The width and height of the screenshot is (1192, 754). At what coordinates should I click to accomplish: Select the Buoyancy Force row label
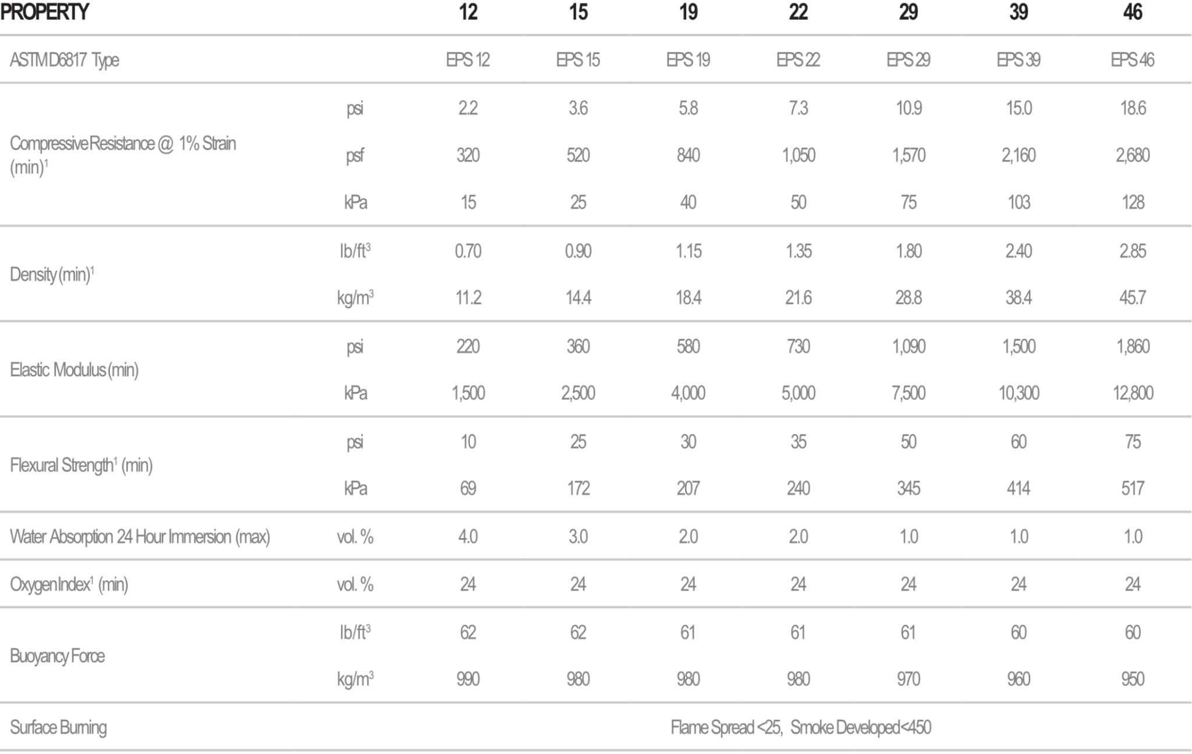coord(58,656)
